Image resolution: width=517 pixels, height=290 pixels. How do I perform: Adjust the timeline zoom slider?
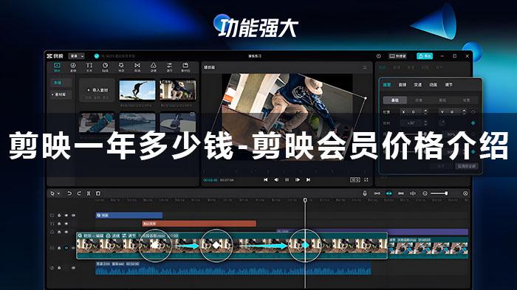pyautogui.click(x=439, y=193)
